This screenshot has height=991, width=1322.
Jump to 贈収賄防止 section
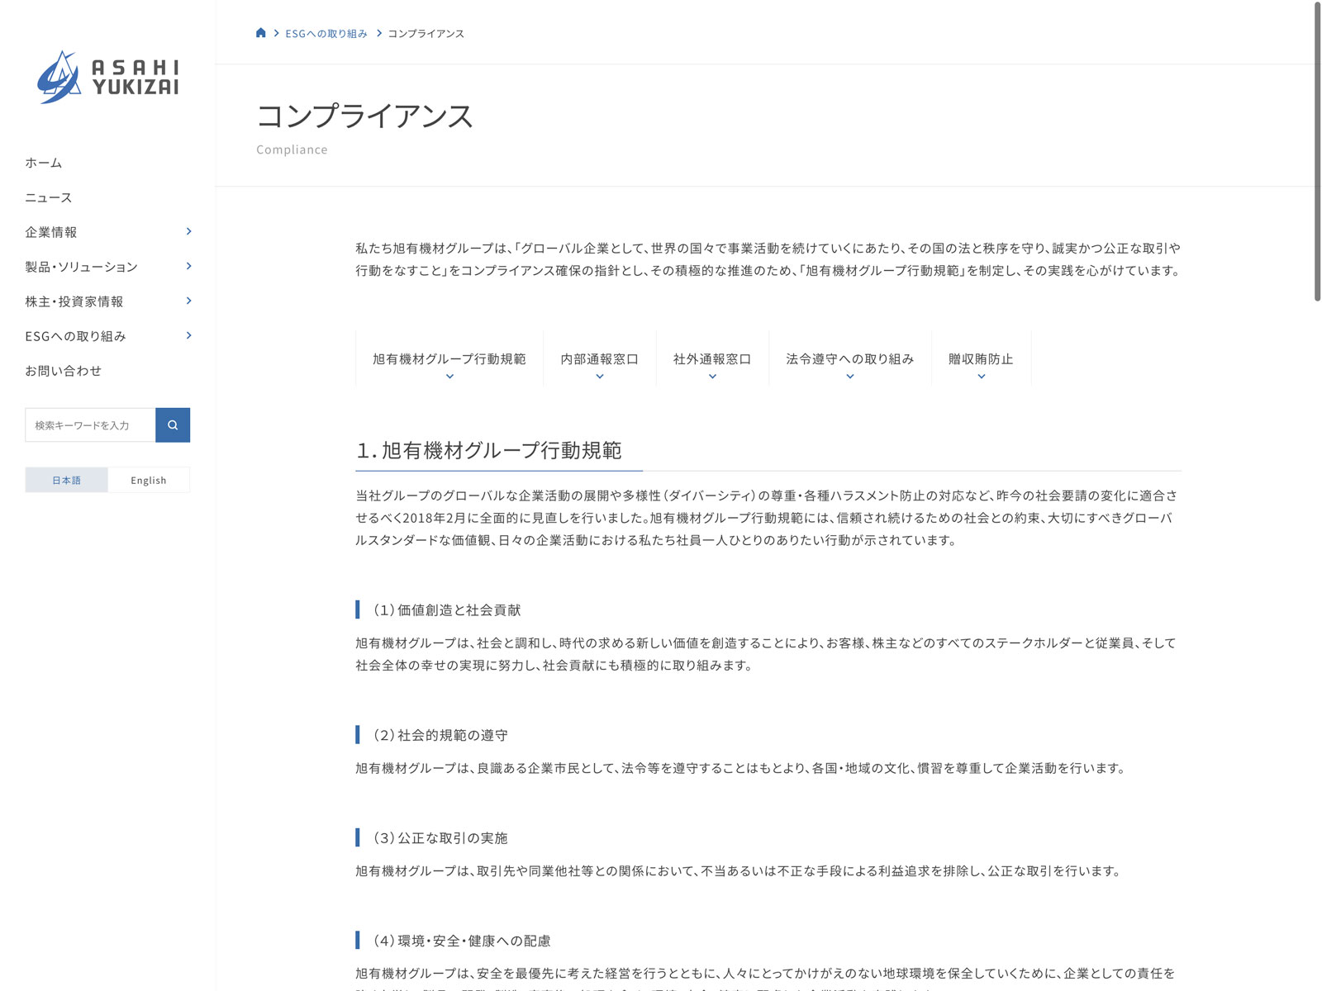click(981, 359)
